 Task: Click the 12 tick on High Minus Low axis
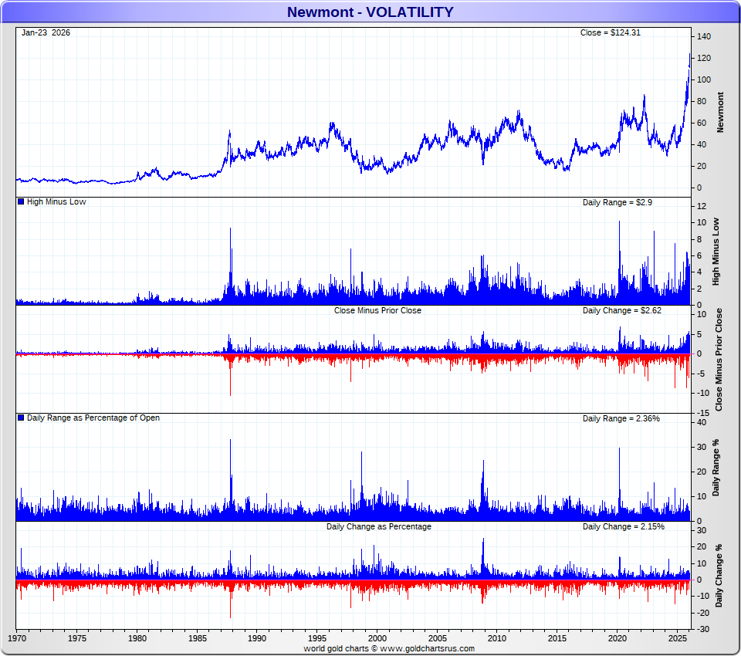702,206
